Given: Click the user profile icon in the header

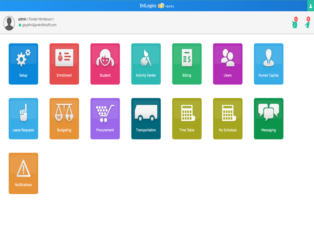Looking at the screenshot, I should click(x=311, y=6).
